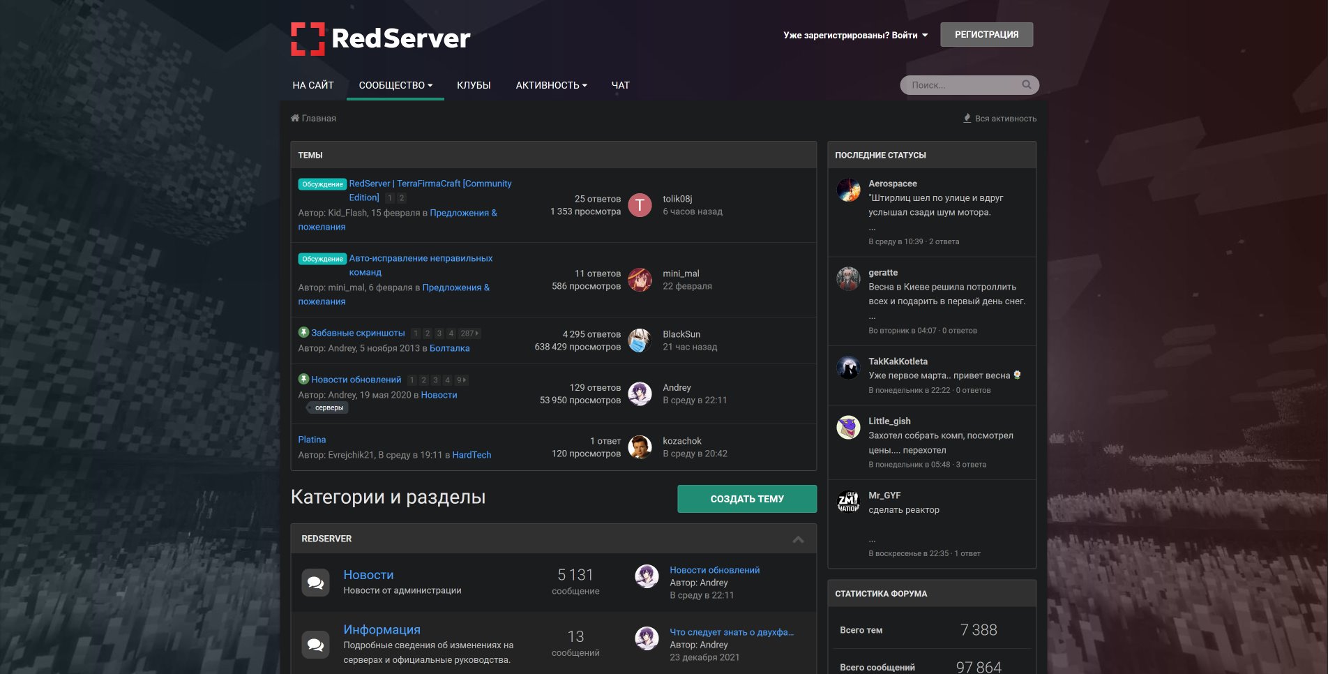
Task: Open Aerospacee's profile name in statuses
Action: coord(893,184)
